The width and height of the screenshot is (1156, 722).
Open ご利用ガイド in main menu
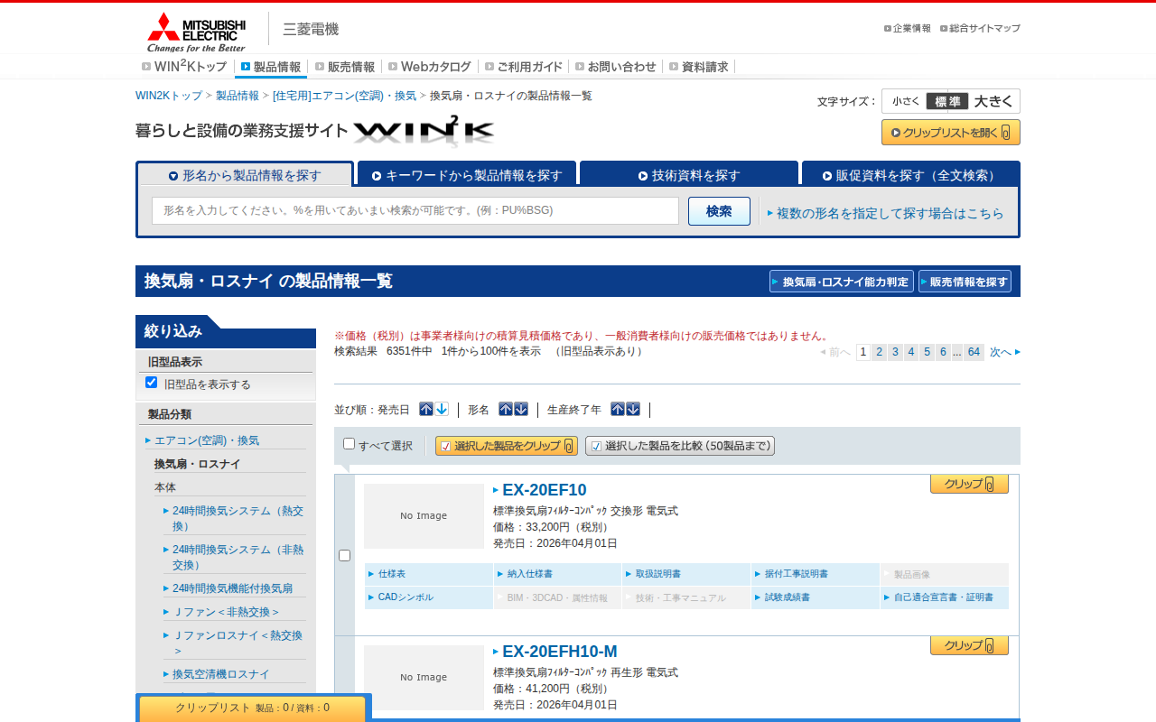click(524, 67)
